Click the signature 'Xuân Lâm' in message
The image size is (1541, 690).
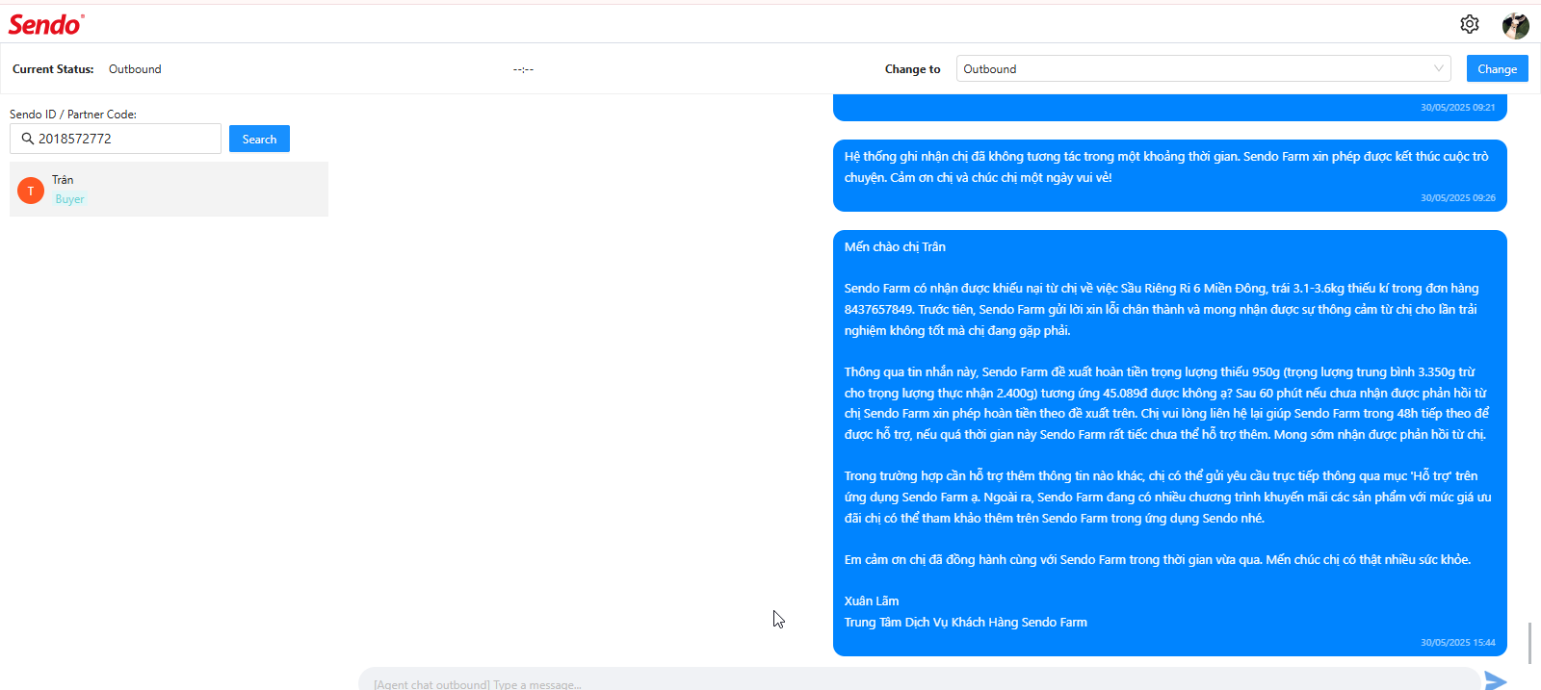(x=872, y=601)
